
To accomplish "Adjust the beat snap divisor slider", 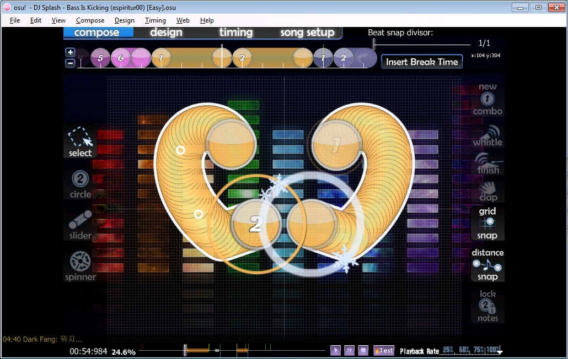I will pyautogui.click(x=374, y=43).
